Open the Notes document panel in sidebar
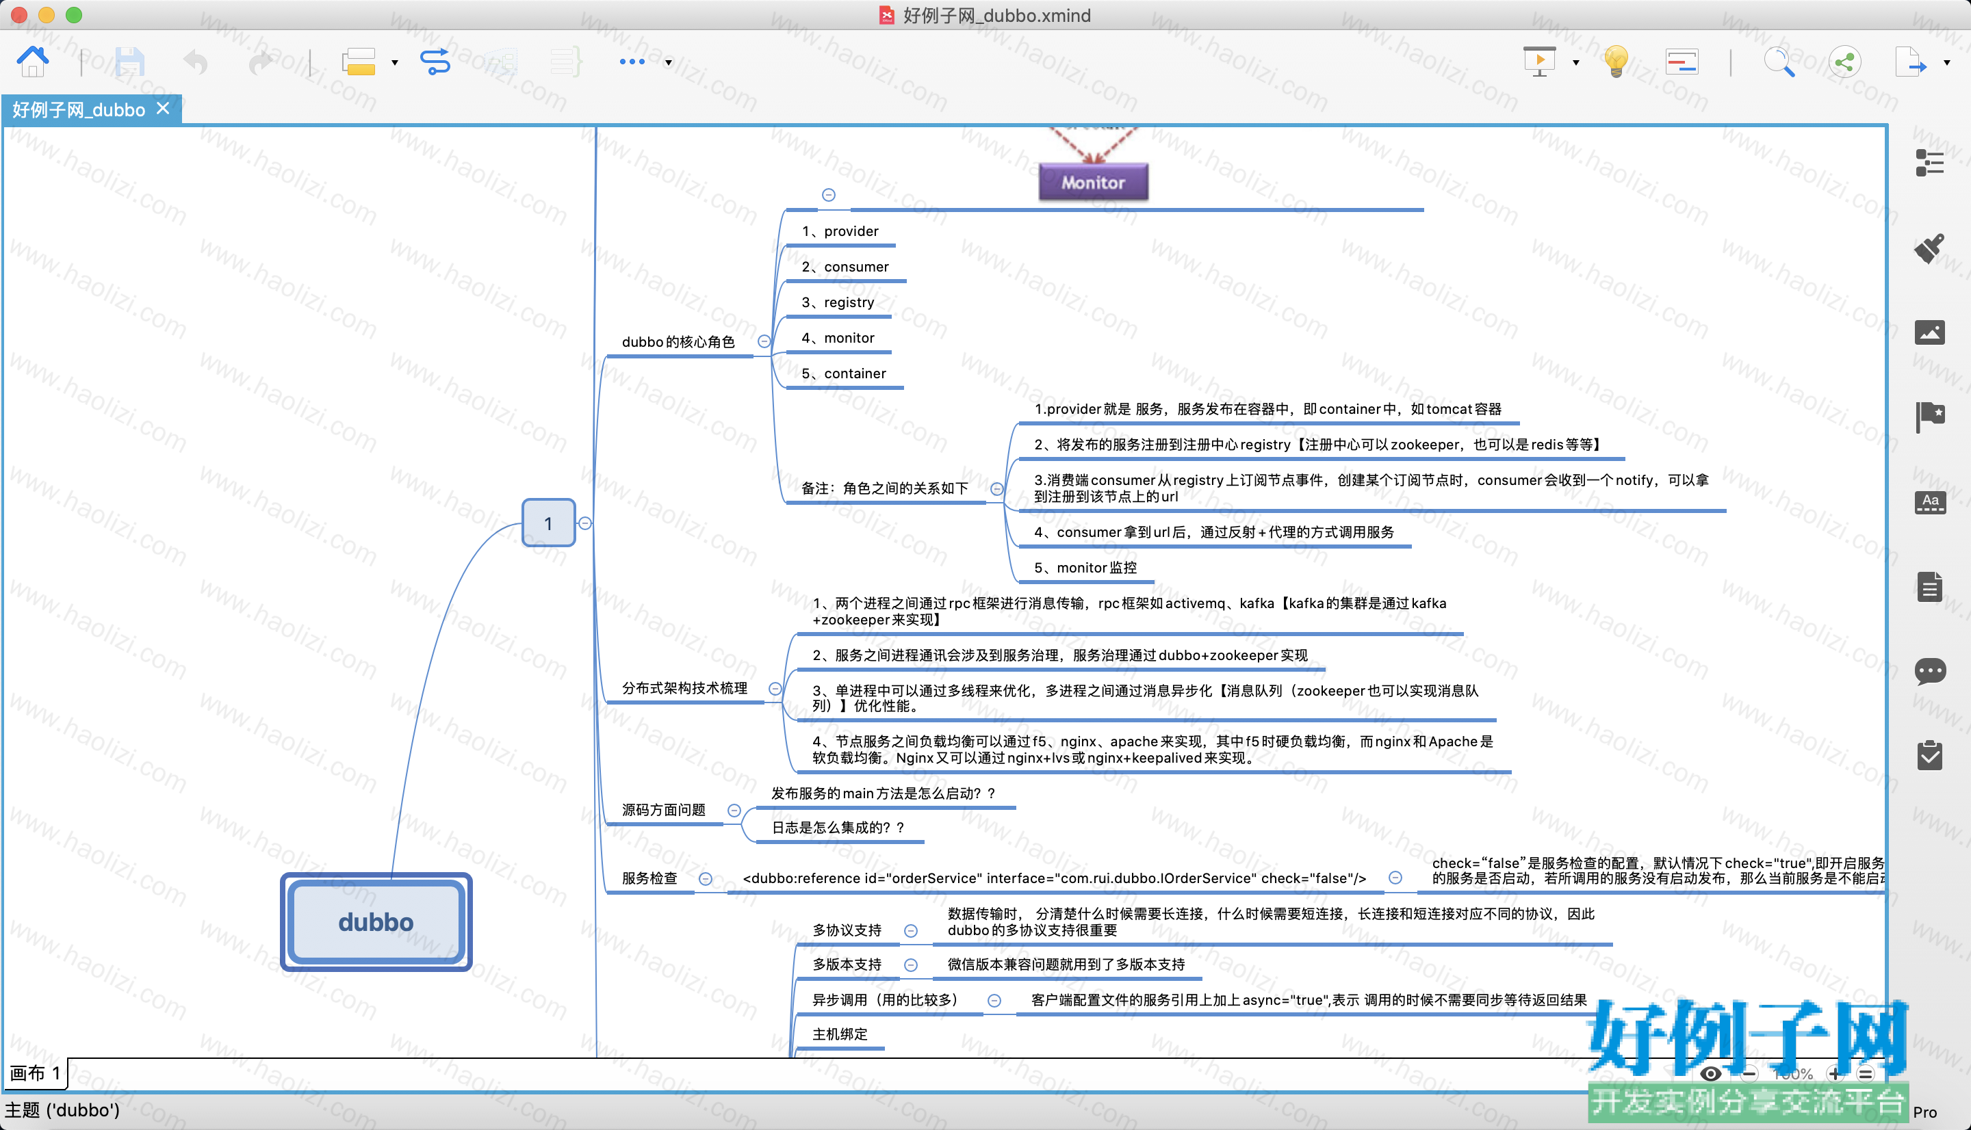Image resolution: width=1971 pixels, height=1130 pixels. tap(1929, 586)
